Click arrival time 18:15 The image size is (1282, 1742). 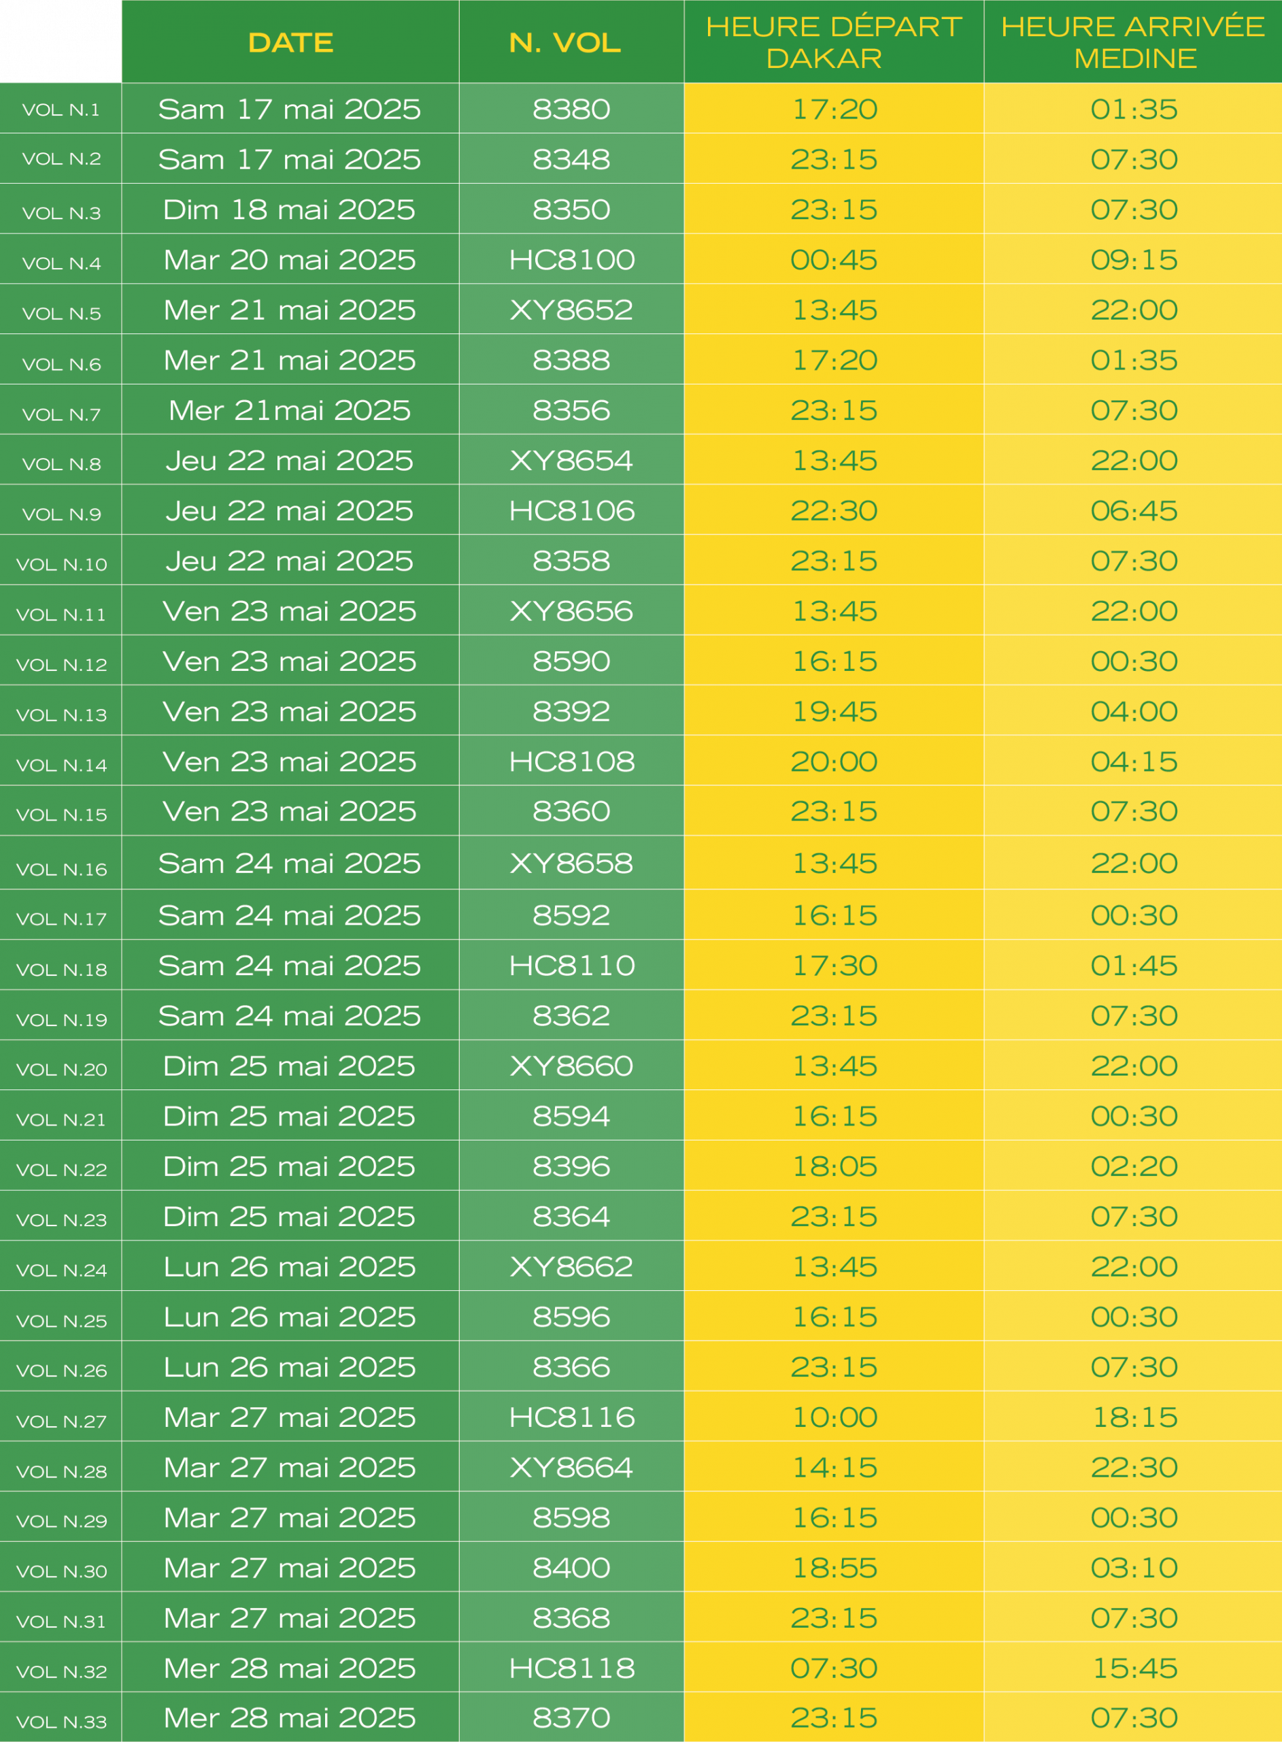(1134, 1417)
